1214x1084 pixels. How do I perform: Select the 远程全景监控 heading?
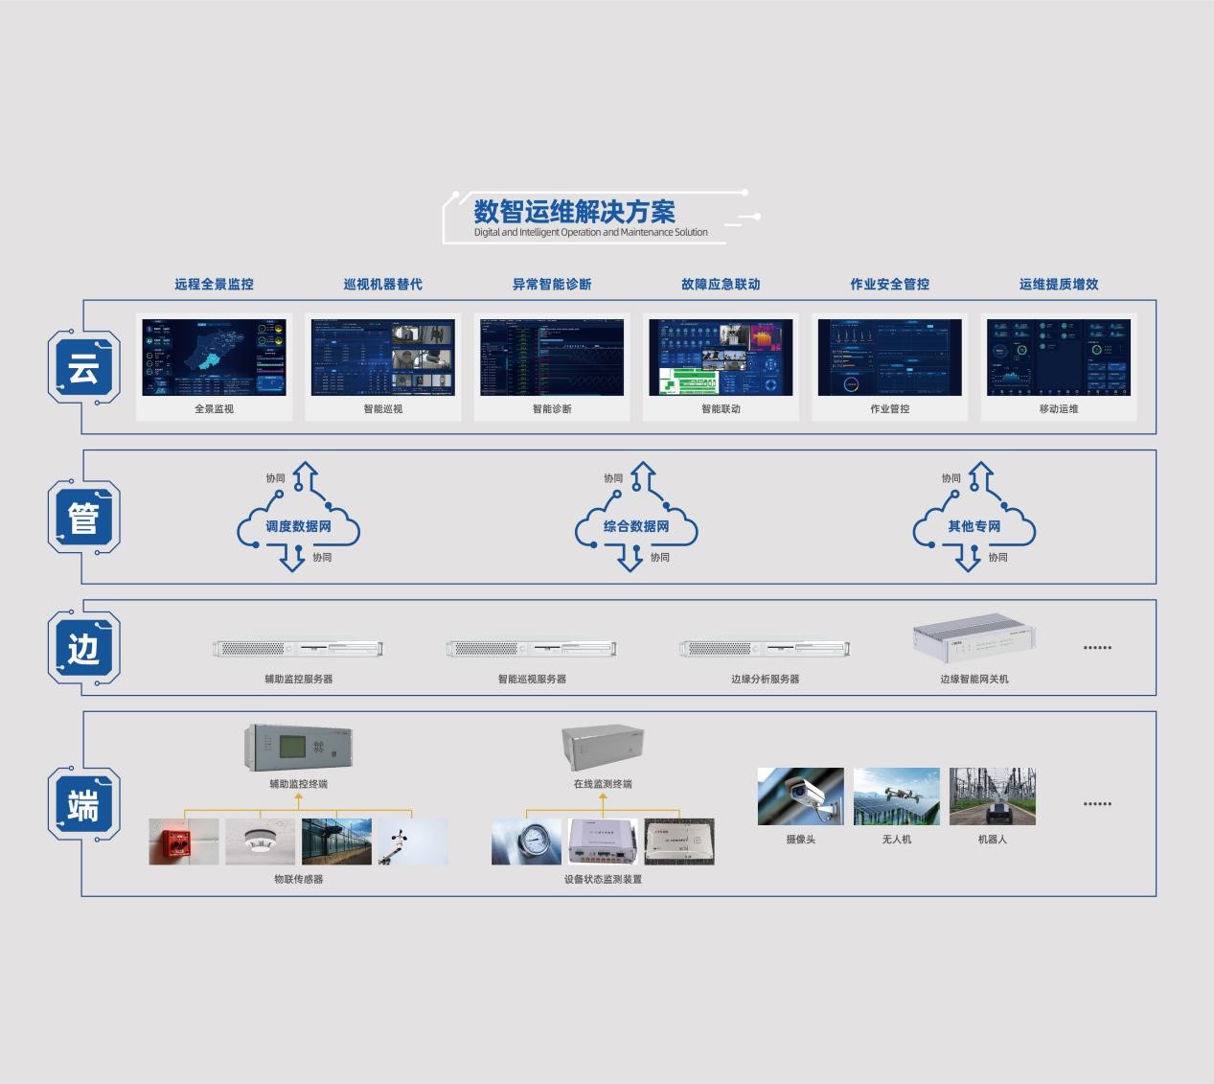[x=214, y=284]
